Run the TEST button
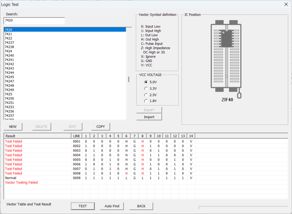Viewport: 292px width, 214px height. 82,206
